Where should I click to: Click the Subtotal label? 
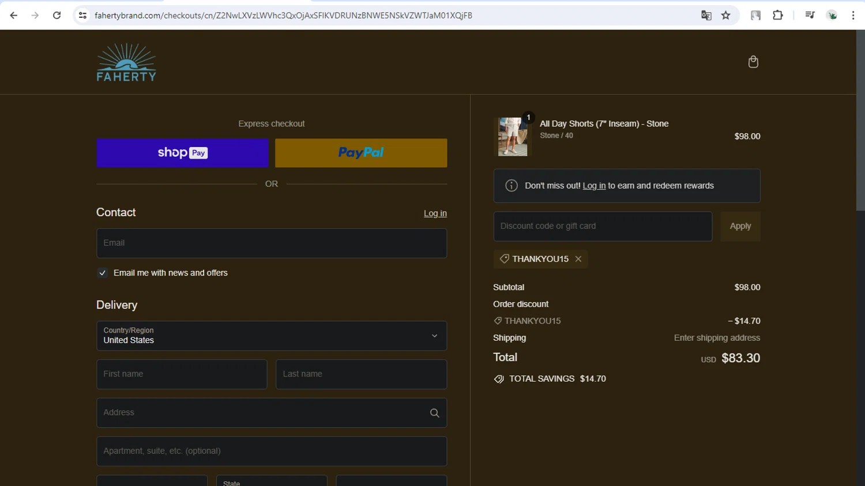(509, 287)
